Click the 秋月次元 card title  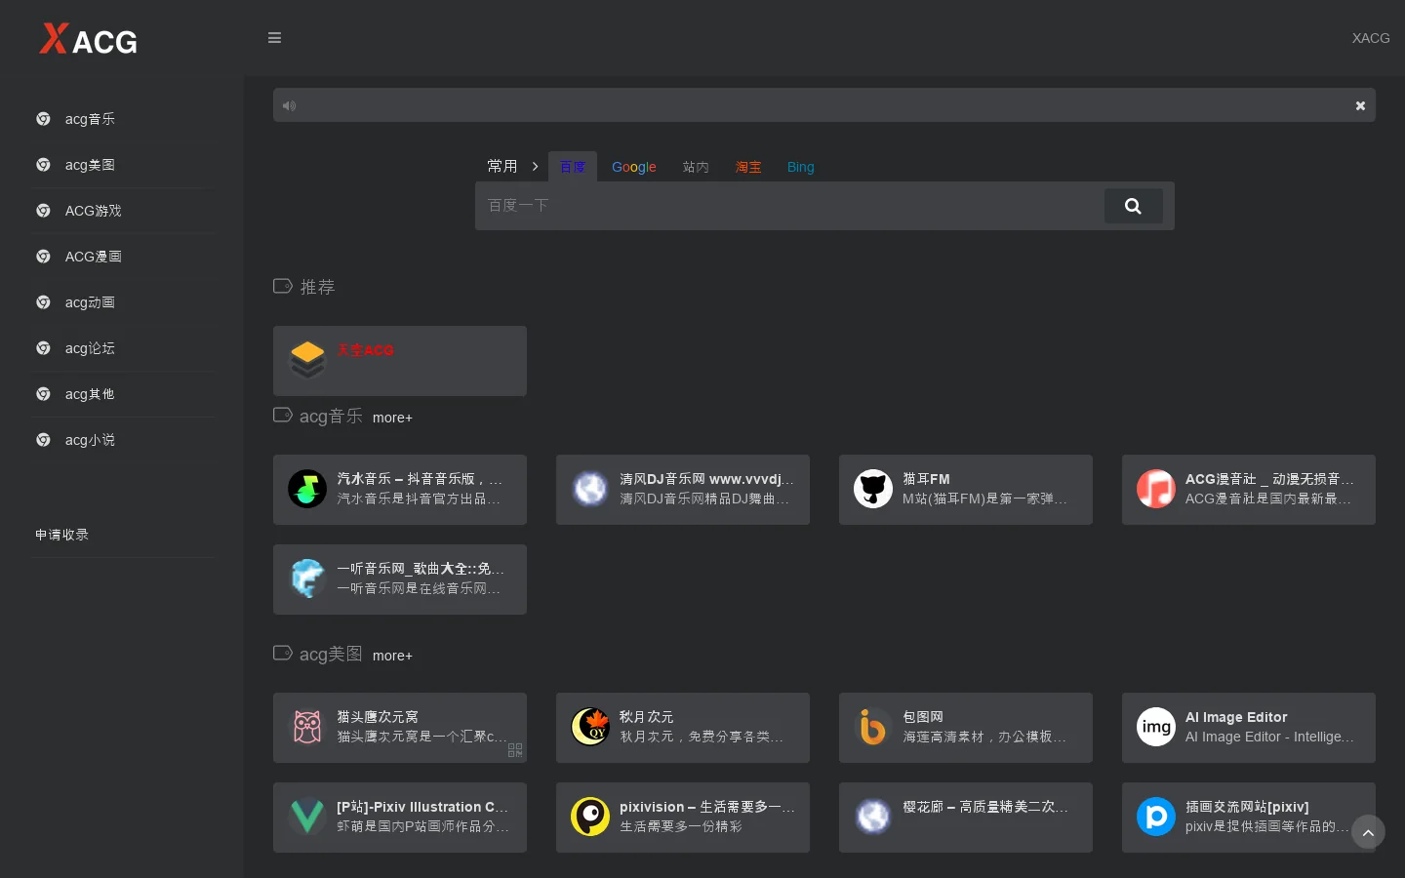(646, 717)
